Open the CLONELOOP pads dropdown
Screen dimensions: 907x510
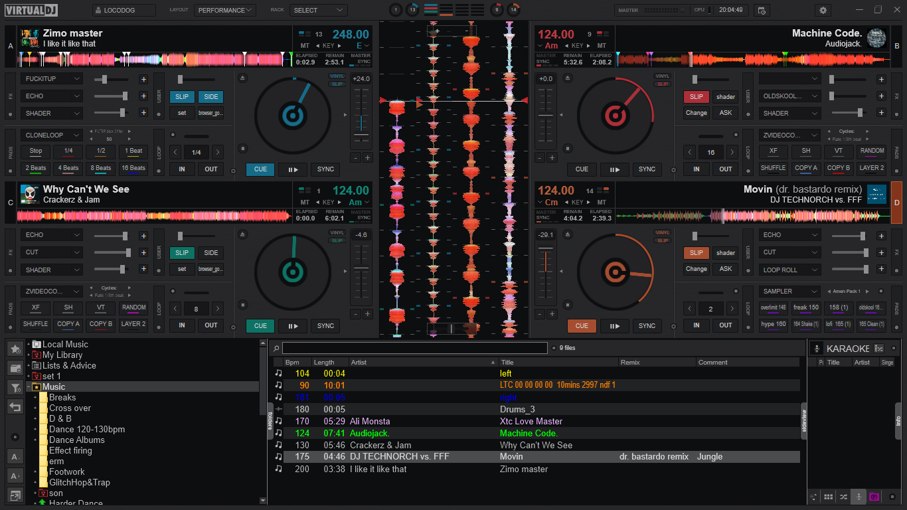[x=51, y=135]
